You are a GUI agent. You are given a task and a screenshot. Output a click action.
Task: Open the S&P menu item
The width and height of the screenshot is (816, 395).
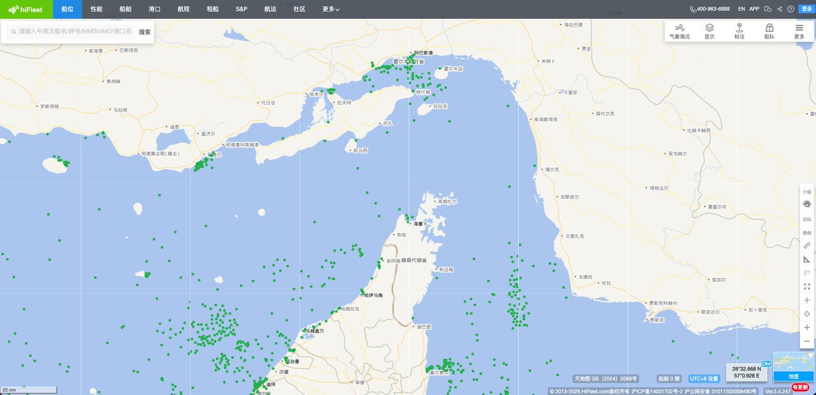[x=241, y=10]
